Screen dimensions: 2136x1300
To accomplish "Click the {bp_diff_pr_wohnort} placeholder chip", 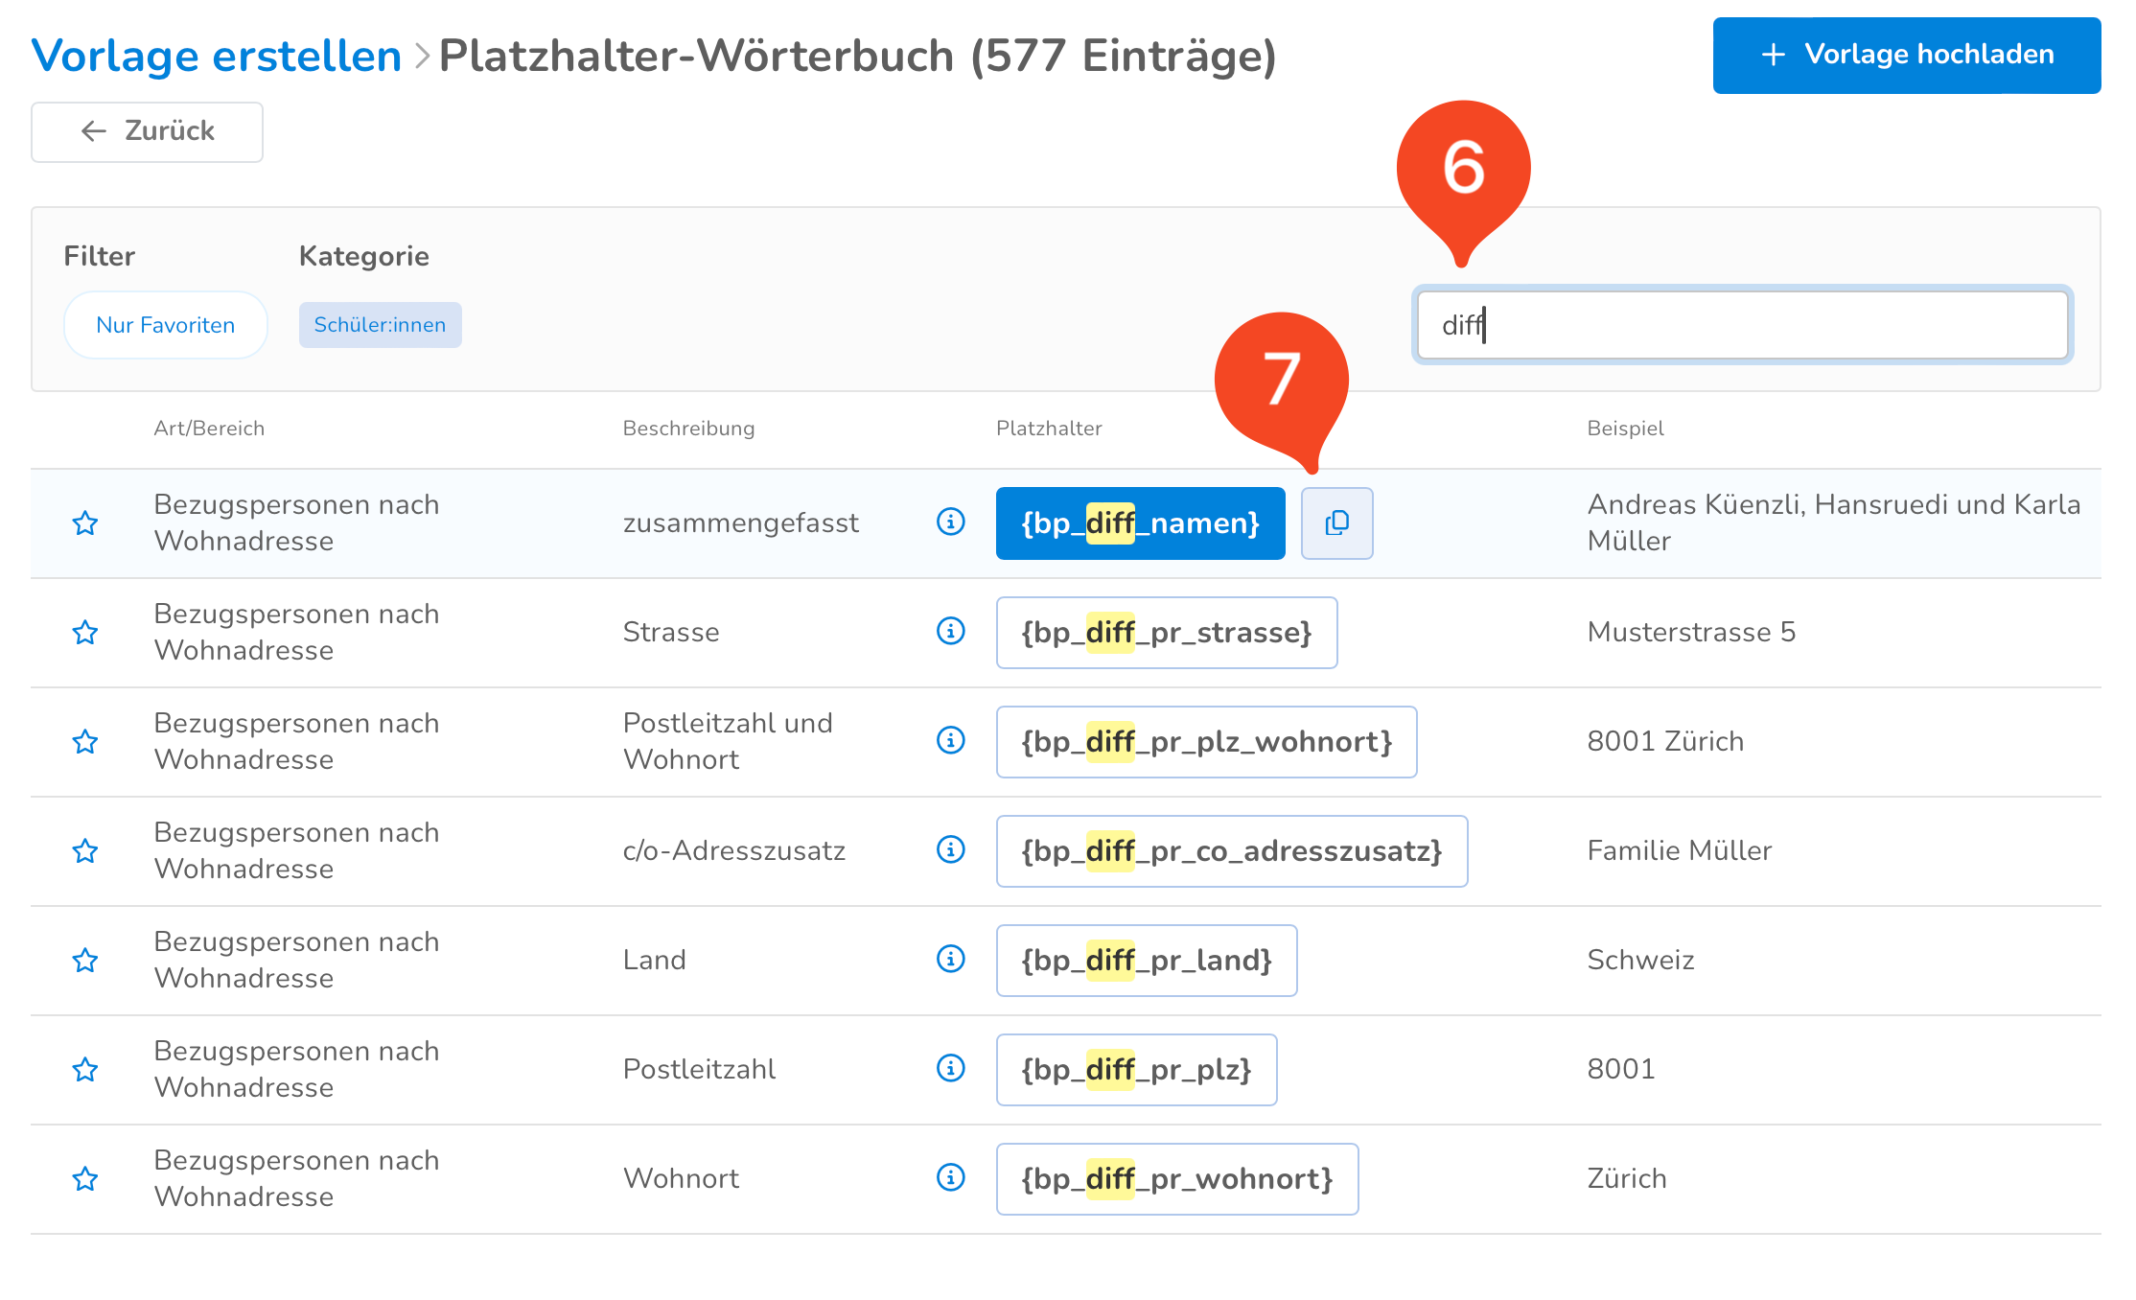I will tap(1176, 1179).
